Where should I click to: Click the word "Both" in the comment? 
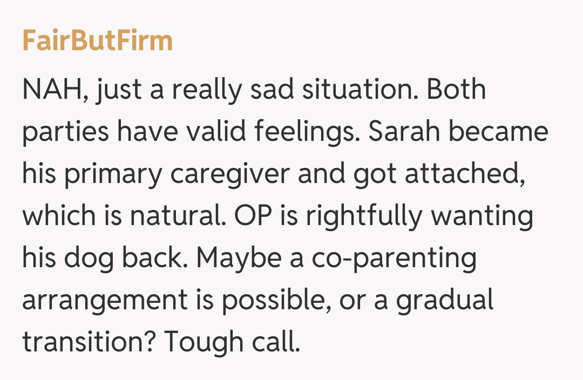point(456,89)
